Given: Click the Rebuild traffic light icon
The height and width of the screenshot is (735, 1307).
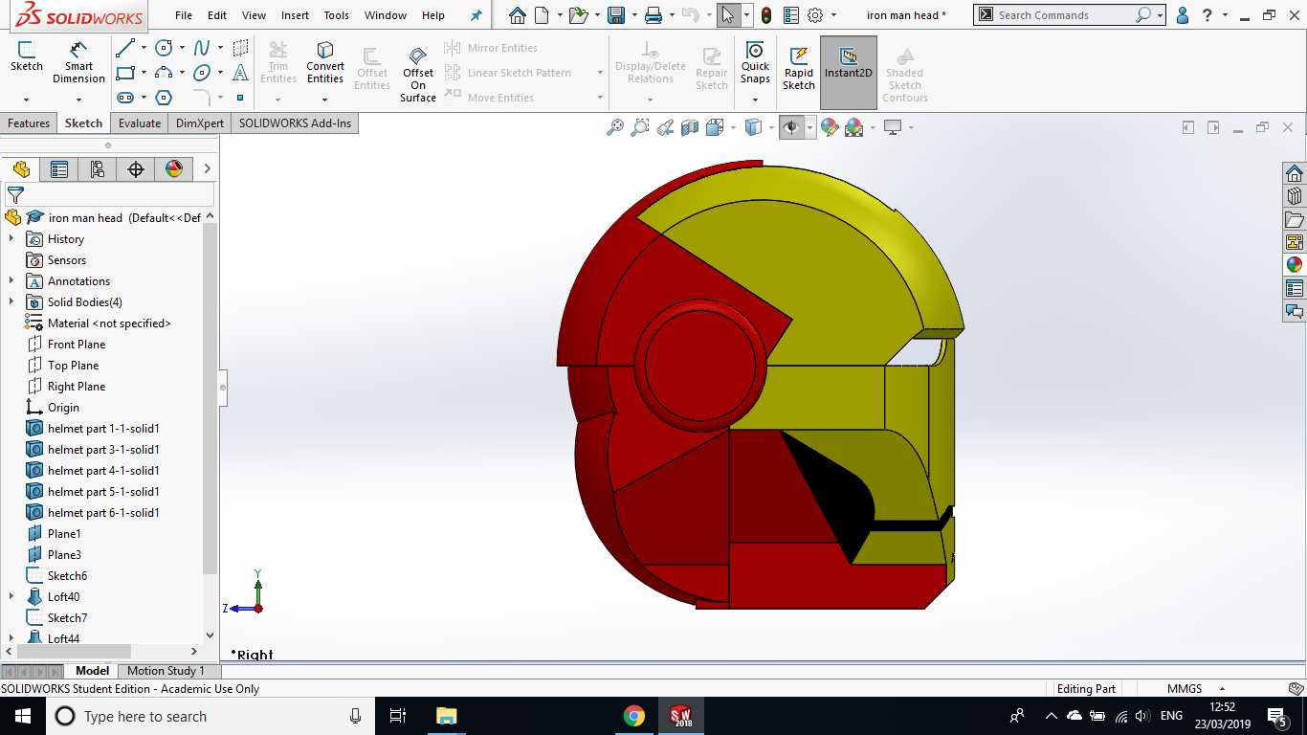Looking at the screenshot, I should [x=766, y=15].
